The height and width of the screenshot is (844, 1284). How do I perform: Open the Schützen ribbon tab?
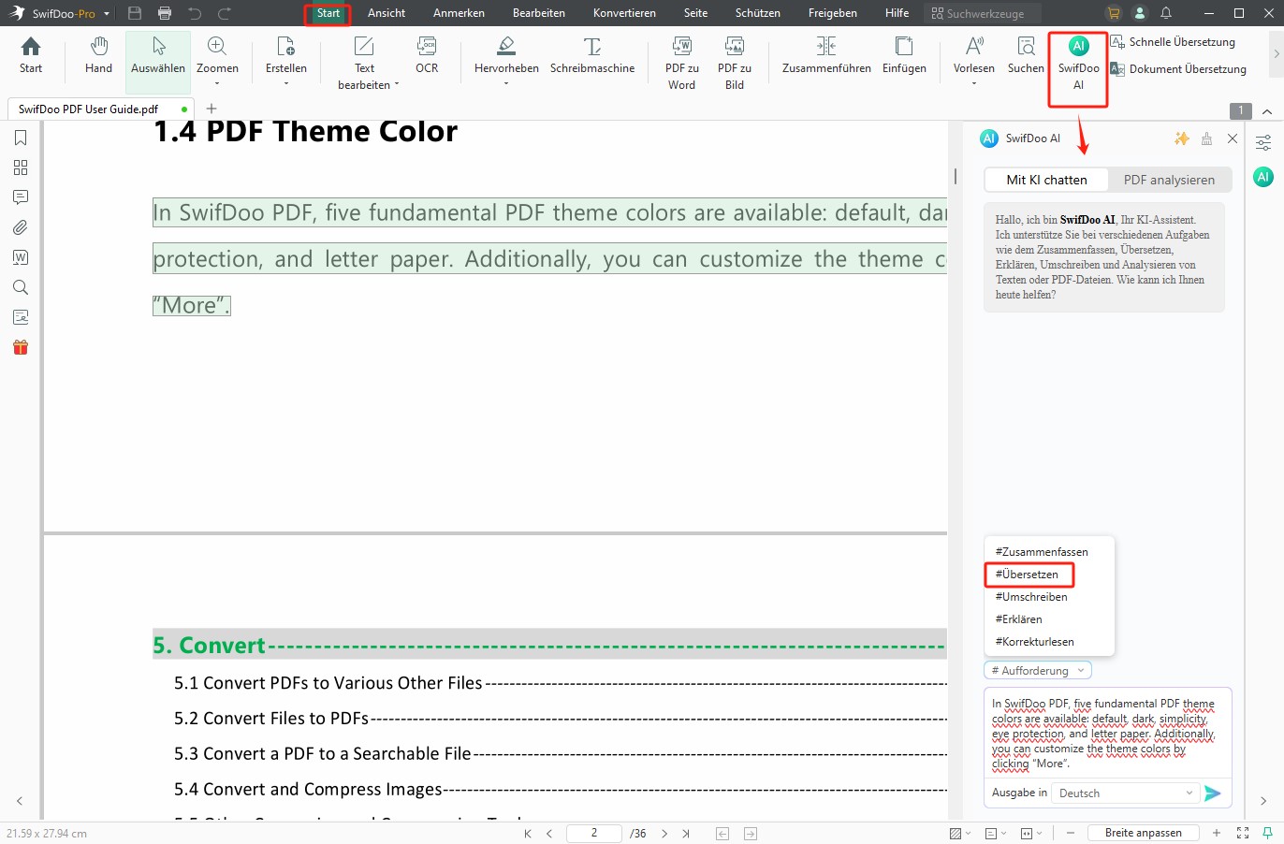[x=758, y=13]
